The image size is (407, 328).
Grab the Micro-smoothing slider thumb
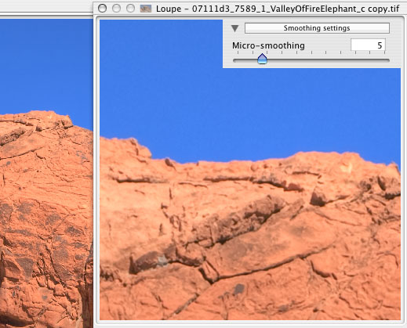(262, 59)
